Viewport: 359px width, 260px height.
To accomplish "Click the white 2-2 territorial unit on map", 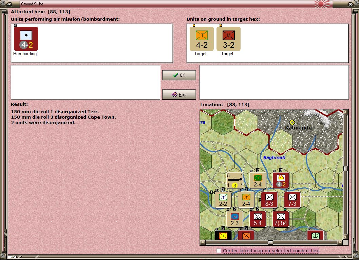I will tap(223, 200).
